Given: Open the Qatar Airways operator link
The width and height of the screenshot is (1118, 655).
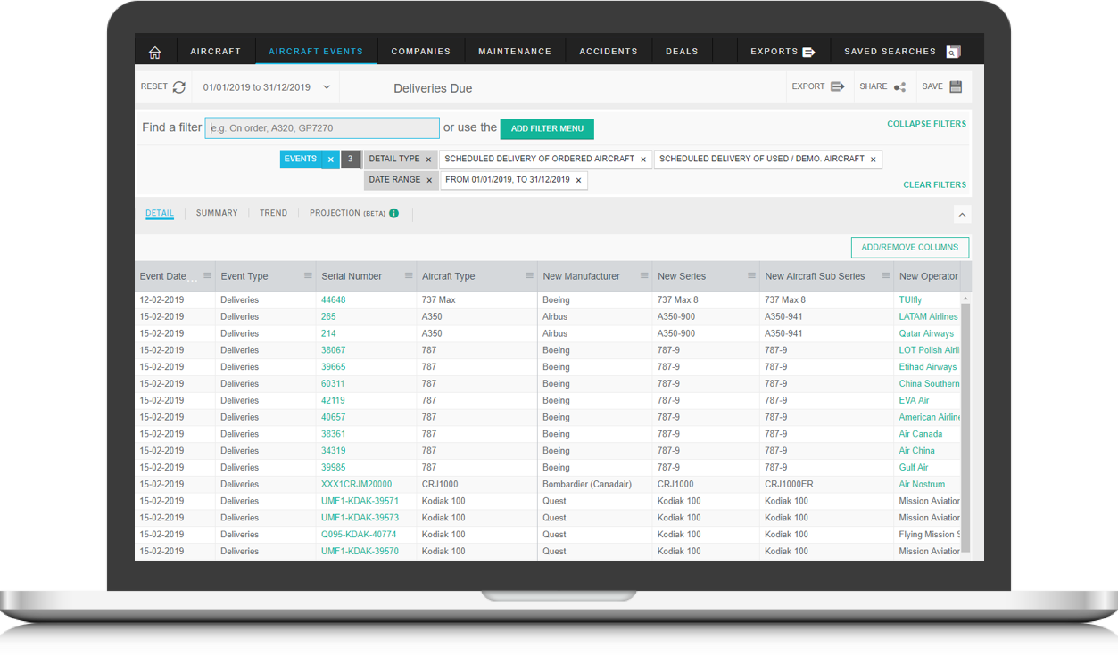Looking at the screenshot, I should point(927,333).
